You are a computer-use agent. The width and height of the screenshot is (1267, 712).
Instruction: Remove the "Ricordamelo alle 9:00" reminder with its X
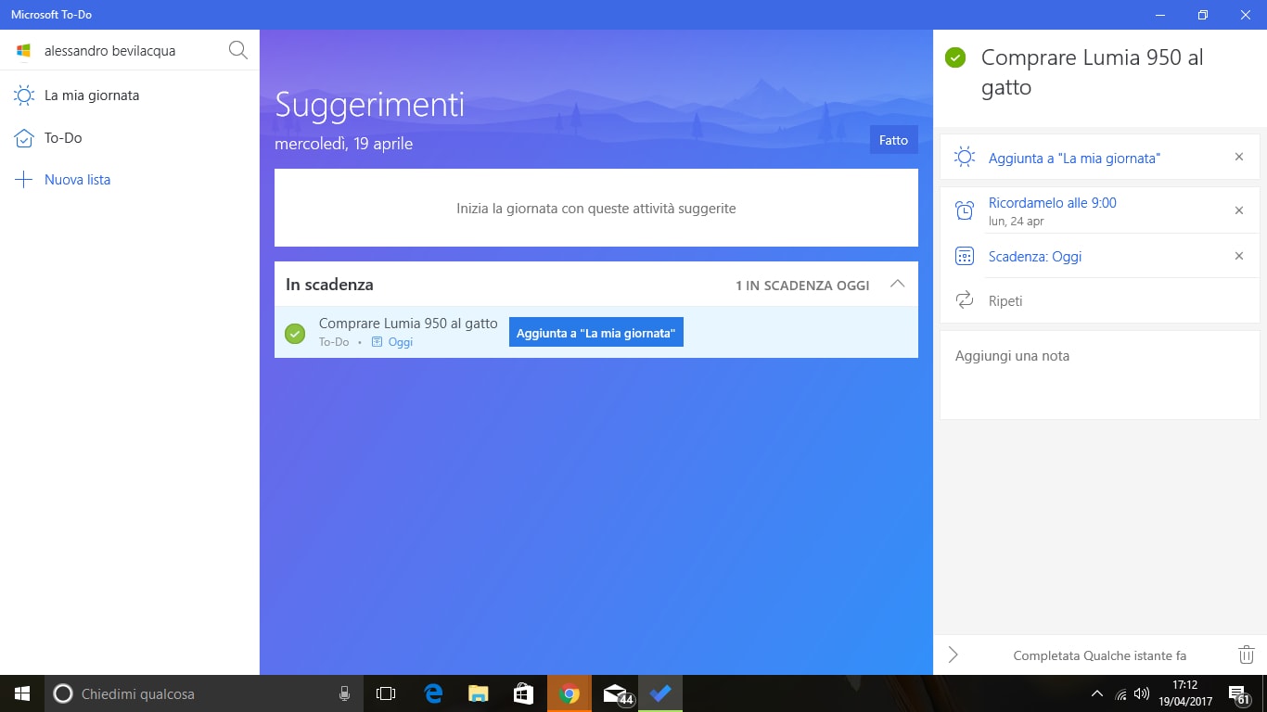1239,210
